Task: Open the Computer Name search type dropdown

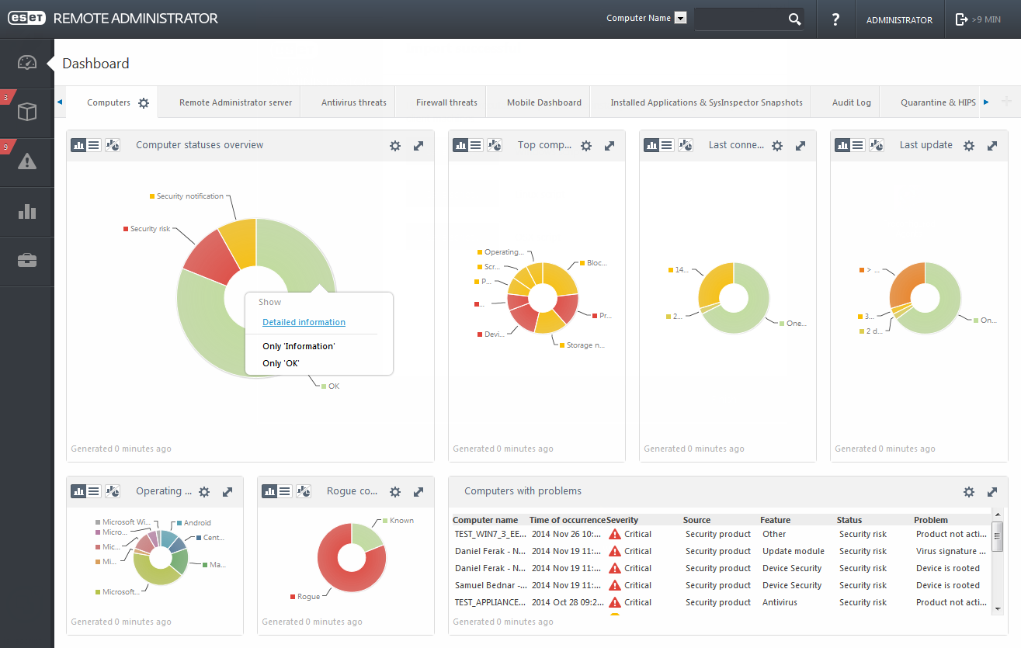Action: 680,19
